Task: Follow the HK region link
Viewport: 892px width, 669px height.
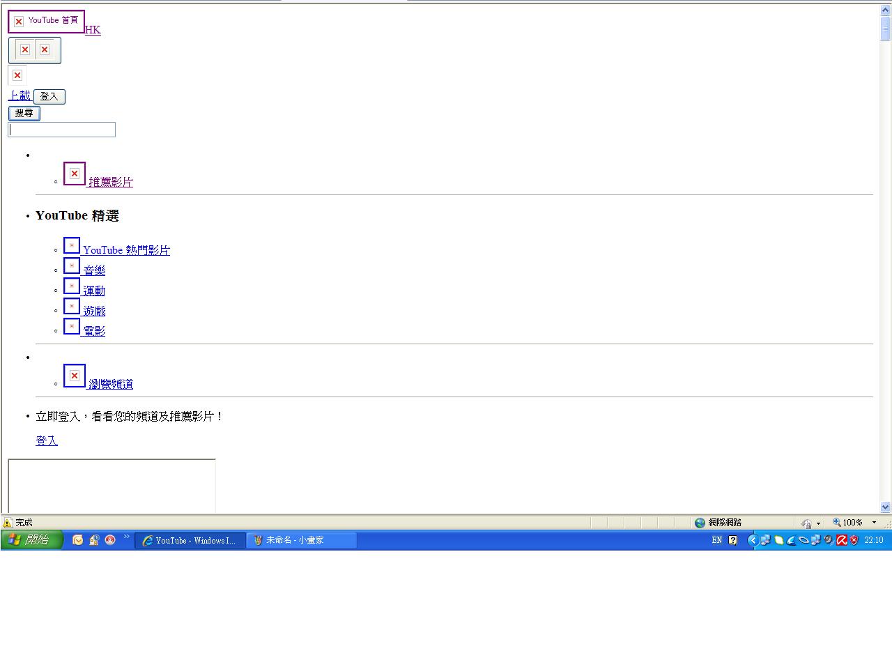Action: [93, 29]
